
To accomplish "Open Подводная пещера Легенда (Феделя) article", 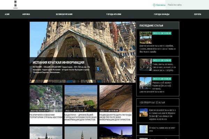I will tap(116, 117).
